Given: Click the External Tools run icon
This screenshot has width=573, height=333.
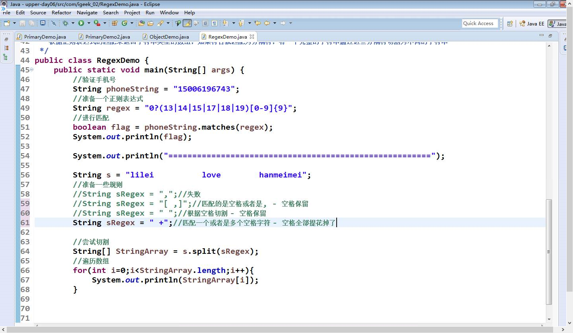Looking at the screenshot, I should [97, 23].
